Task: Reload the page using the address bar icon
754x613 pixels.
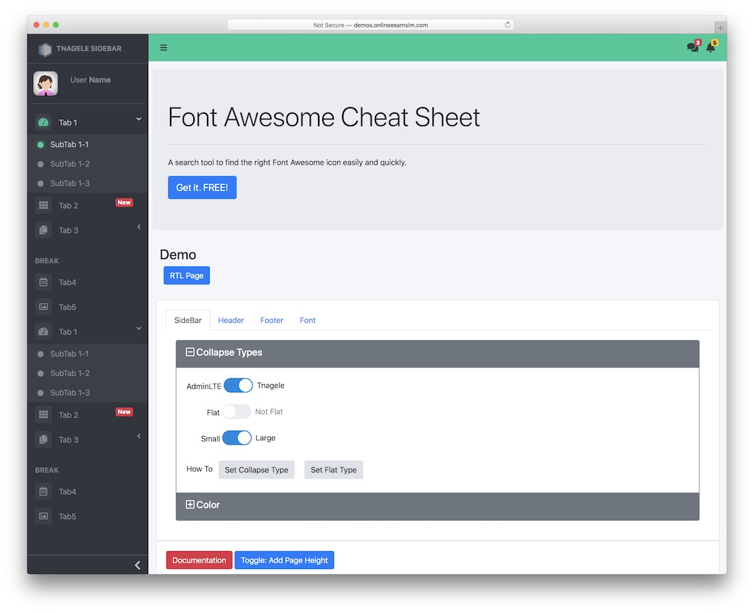Action: pyautogui.click(x=507, y=25)
